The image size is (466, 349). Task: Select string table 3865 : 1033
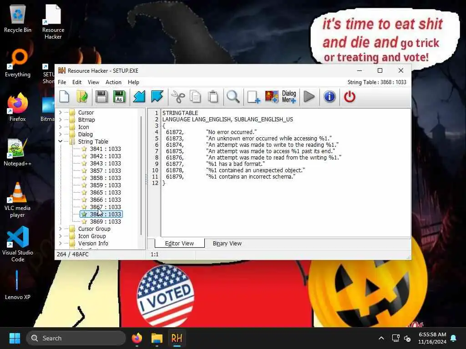point(105,193)
